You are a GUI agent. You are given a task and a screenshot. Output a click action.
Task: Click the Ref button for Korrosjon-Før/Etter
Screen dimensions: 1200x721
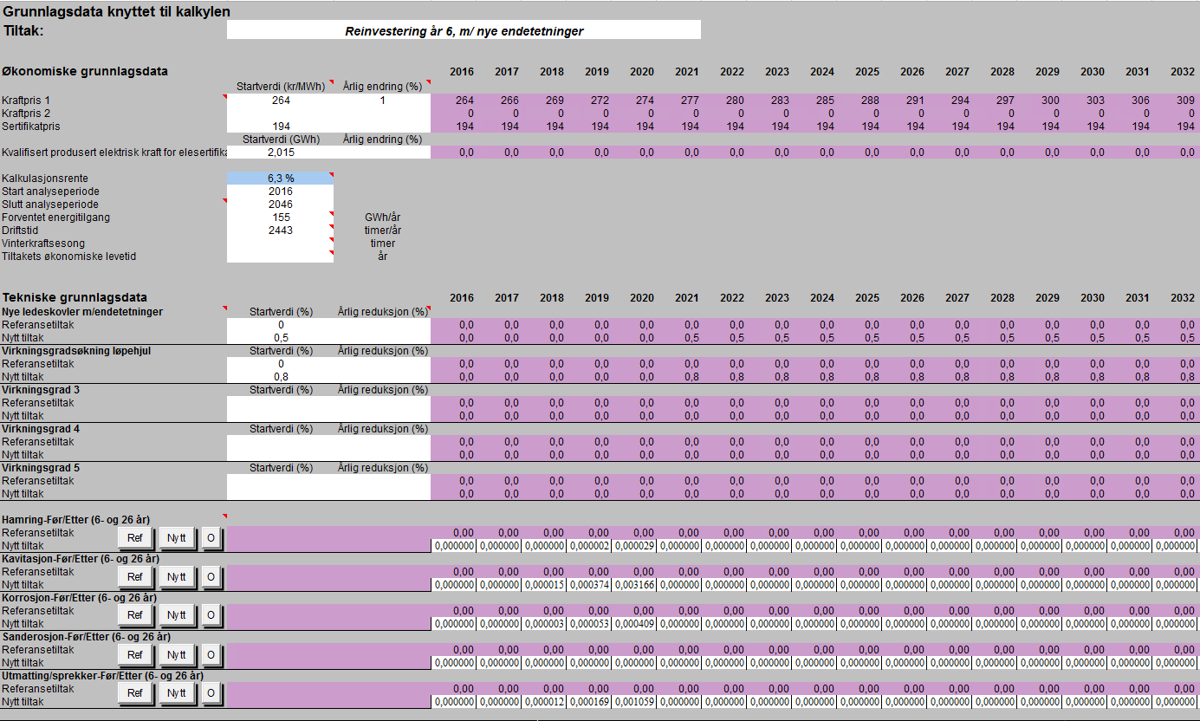135,616
